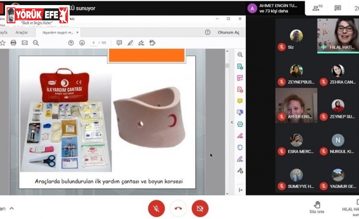Open Organize Pages tool in right panel
This screenshot has width=359, height=219.
coord(240,78)
